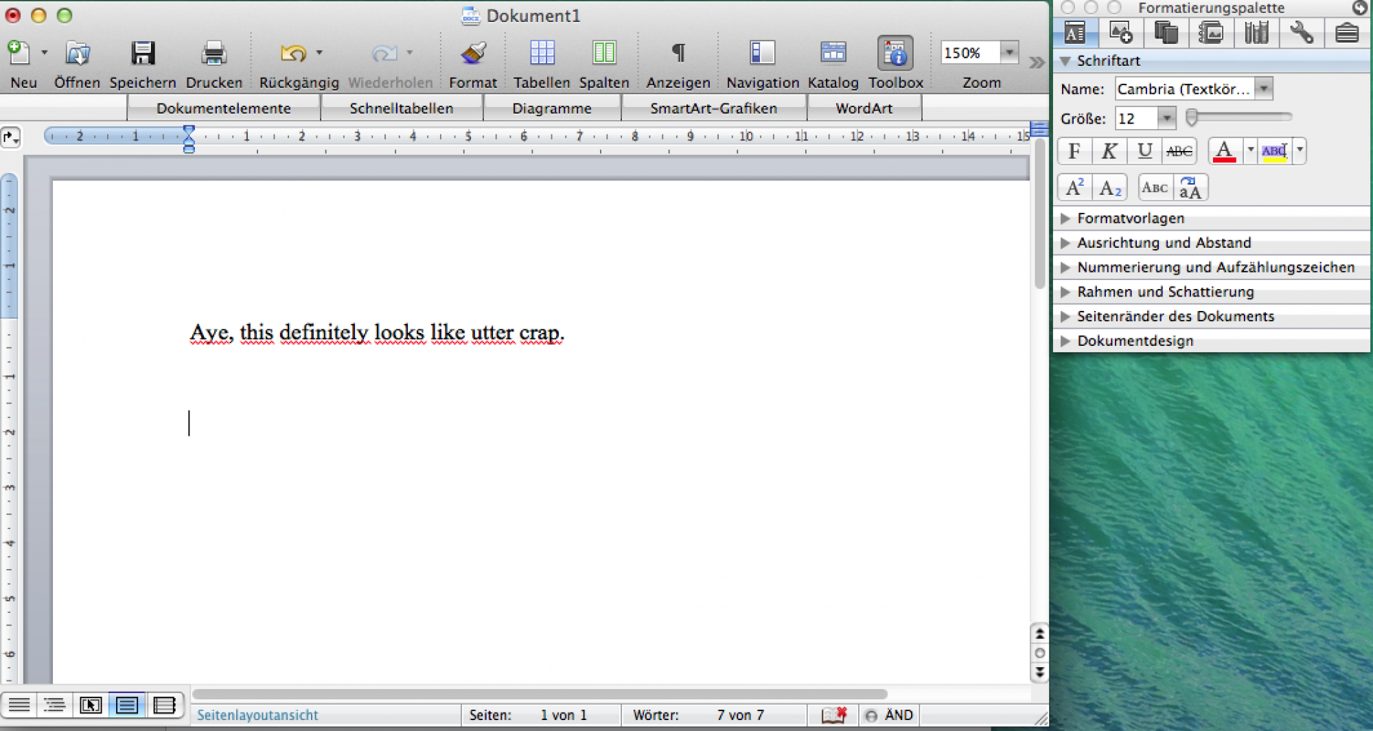Viewport: 1373px width, 731px height.
Task: Click the next page double-arrow button
Action: pyautogui.click(x=1040, y=672)
